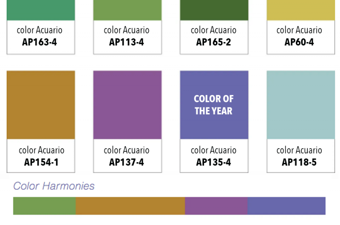The width and height of the screenshot is (340, 225).
Task: Click the AP135-4 color code
Action: coord(214,162)
